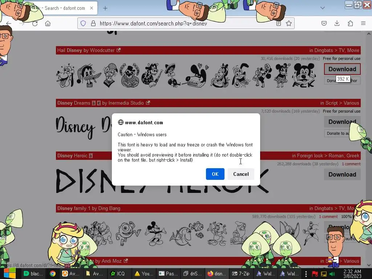Viewport: 372px width, 279px height.
Task: Read the 1 comment on Disney Heroic
Action: (x=351, y=164)
